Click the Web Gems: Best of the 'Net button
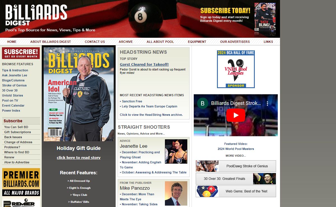336x207 pixels. coord(236,191)
